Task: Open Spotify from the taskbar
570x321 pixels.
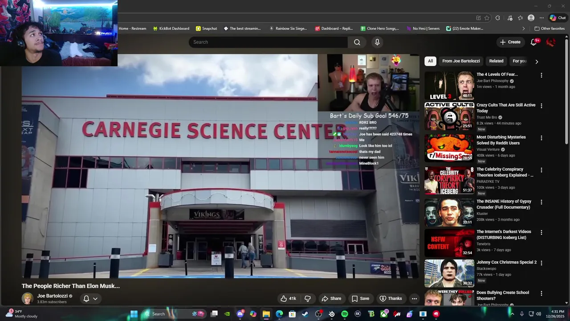Action: pyautogui.click(x=345, y=314)
